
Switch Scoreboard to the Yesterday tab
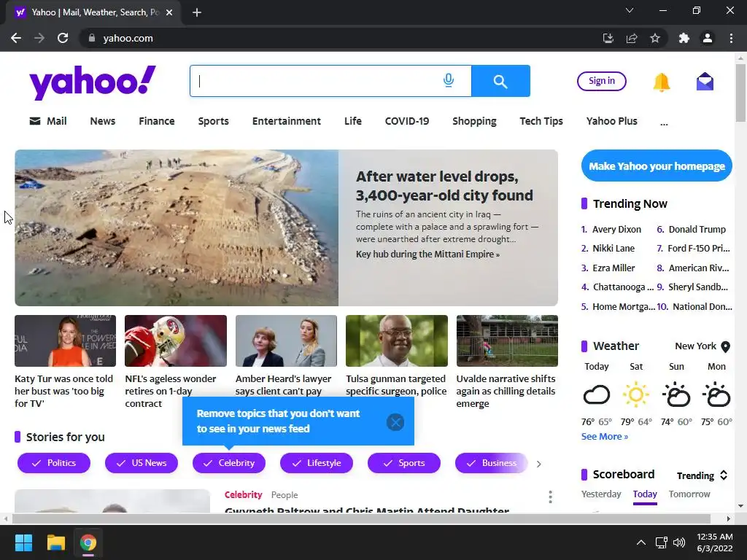point(601,494)
